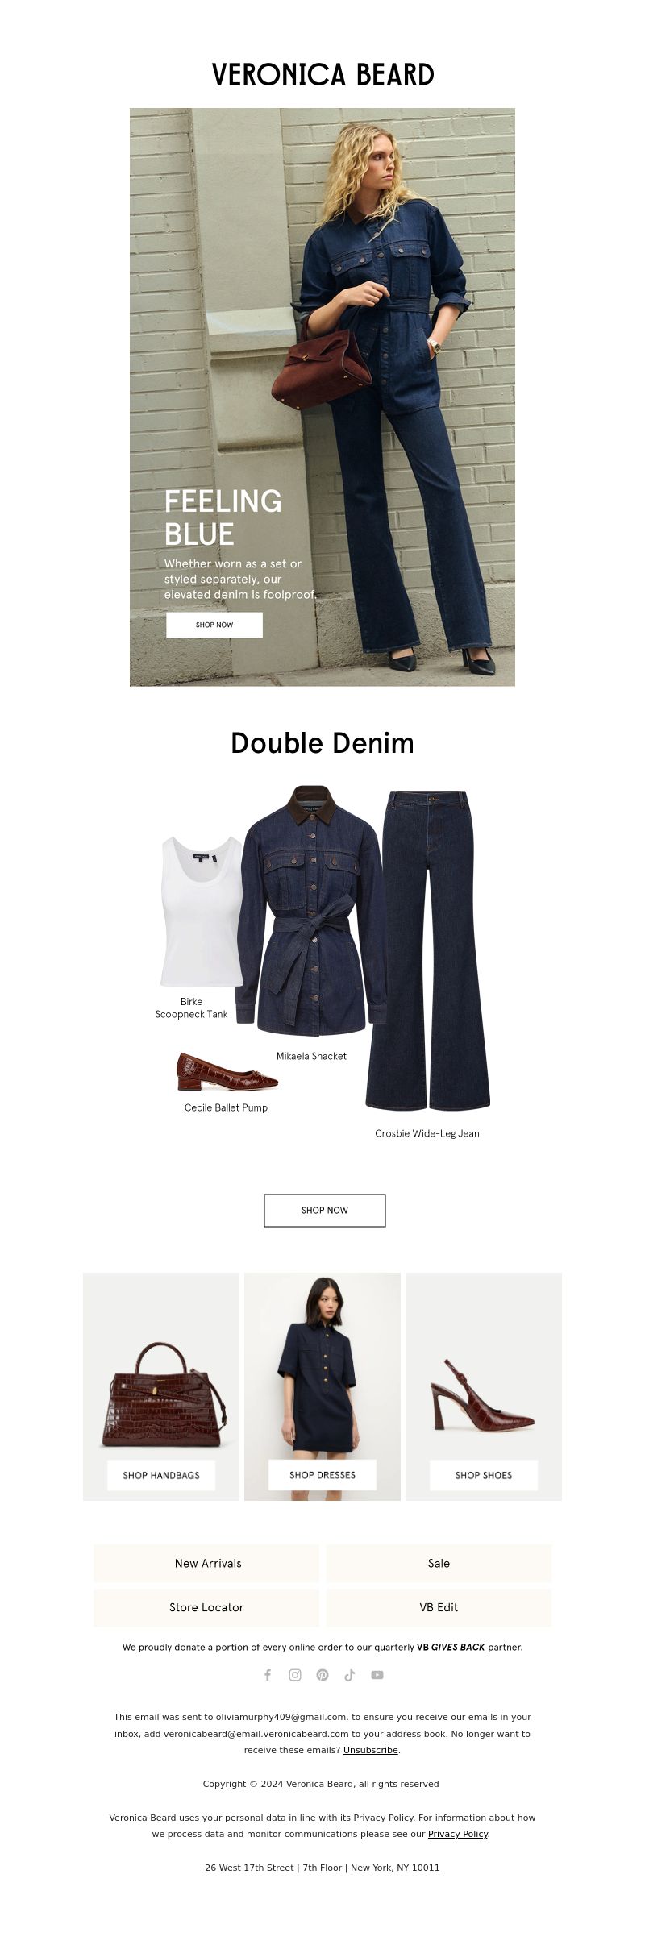
Task: Click the outlined Shop Now button under Double Denim
Action: coord(325,1210)
